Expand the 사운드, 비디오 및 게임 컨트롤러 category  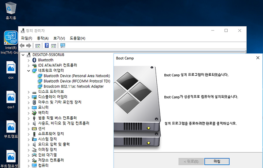28,124
